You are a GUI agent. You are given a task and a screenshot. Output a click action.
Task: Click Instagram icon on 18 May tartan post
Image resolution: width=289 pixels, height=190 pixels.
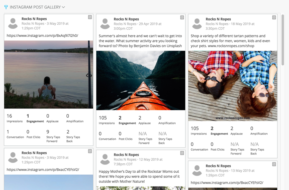[274, 18]
